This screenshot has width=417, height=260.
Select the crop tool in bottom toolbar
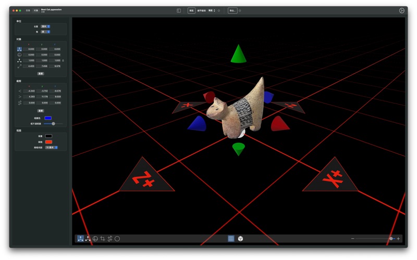(103, 239)
